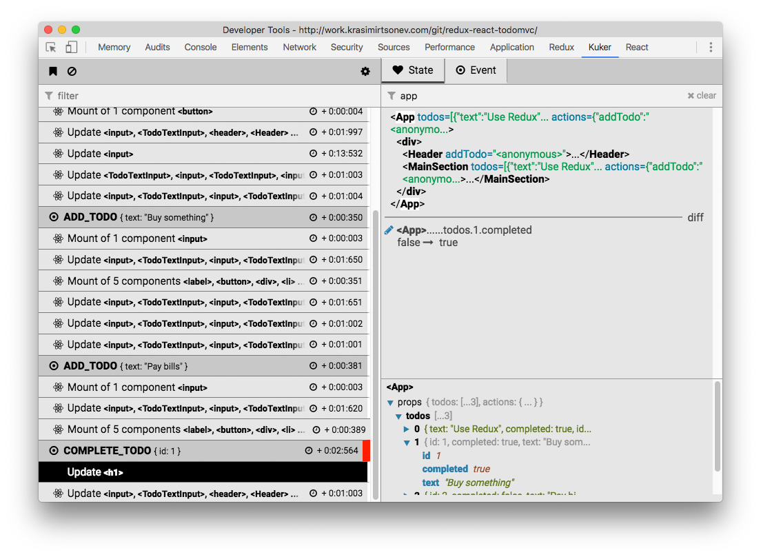
Task: Click pencil icon beside the App diff
Action: tap(389, 230)
